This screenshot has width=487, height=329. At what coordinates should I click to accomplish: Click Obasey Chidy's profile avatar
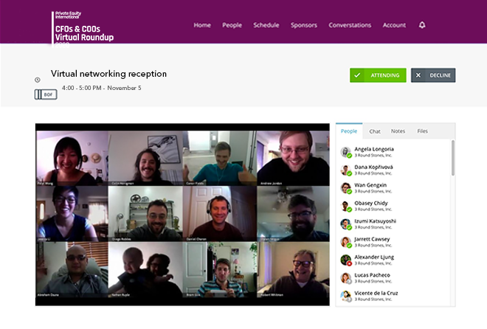pos(345,206)
